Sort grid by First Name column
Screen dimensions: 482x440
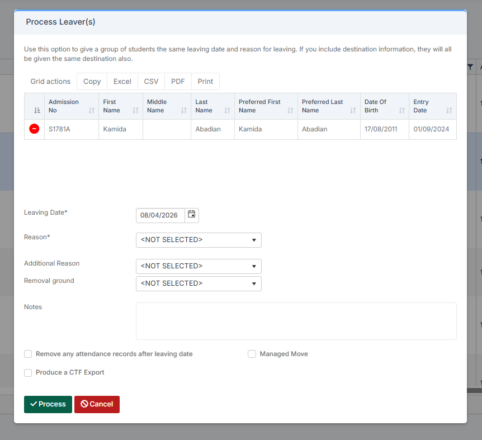[x=135, y=111]
